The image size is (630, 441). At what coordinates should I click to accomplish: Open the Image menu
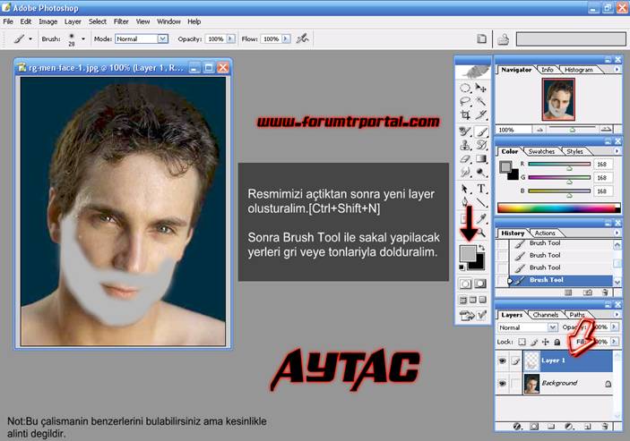coord(48,21)
